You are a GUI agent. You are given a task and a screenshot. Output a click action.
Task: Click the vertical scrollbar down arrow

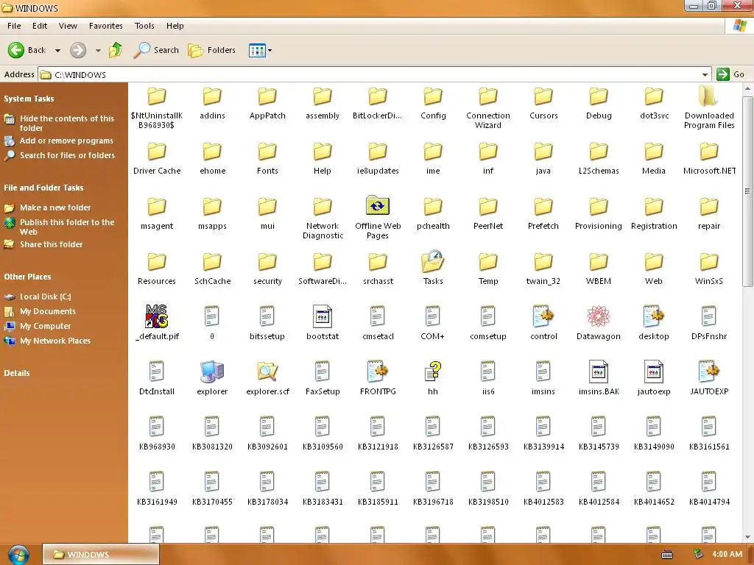click(748, 537)
